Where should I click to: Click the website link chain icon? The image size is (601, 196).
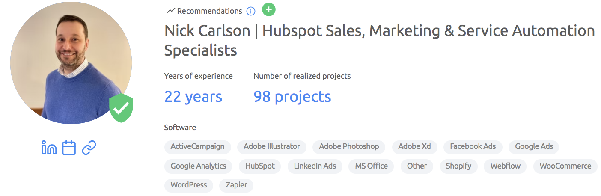(x=89, y=148)
